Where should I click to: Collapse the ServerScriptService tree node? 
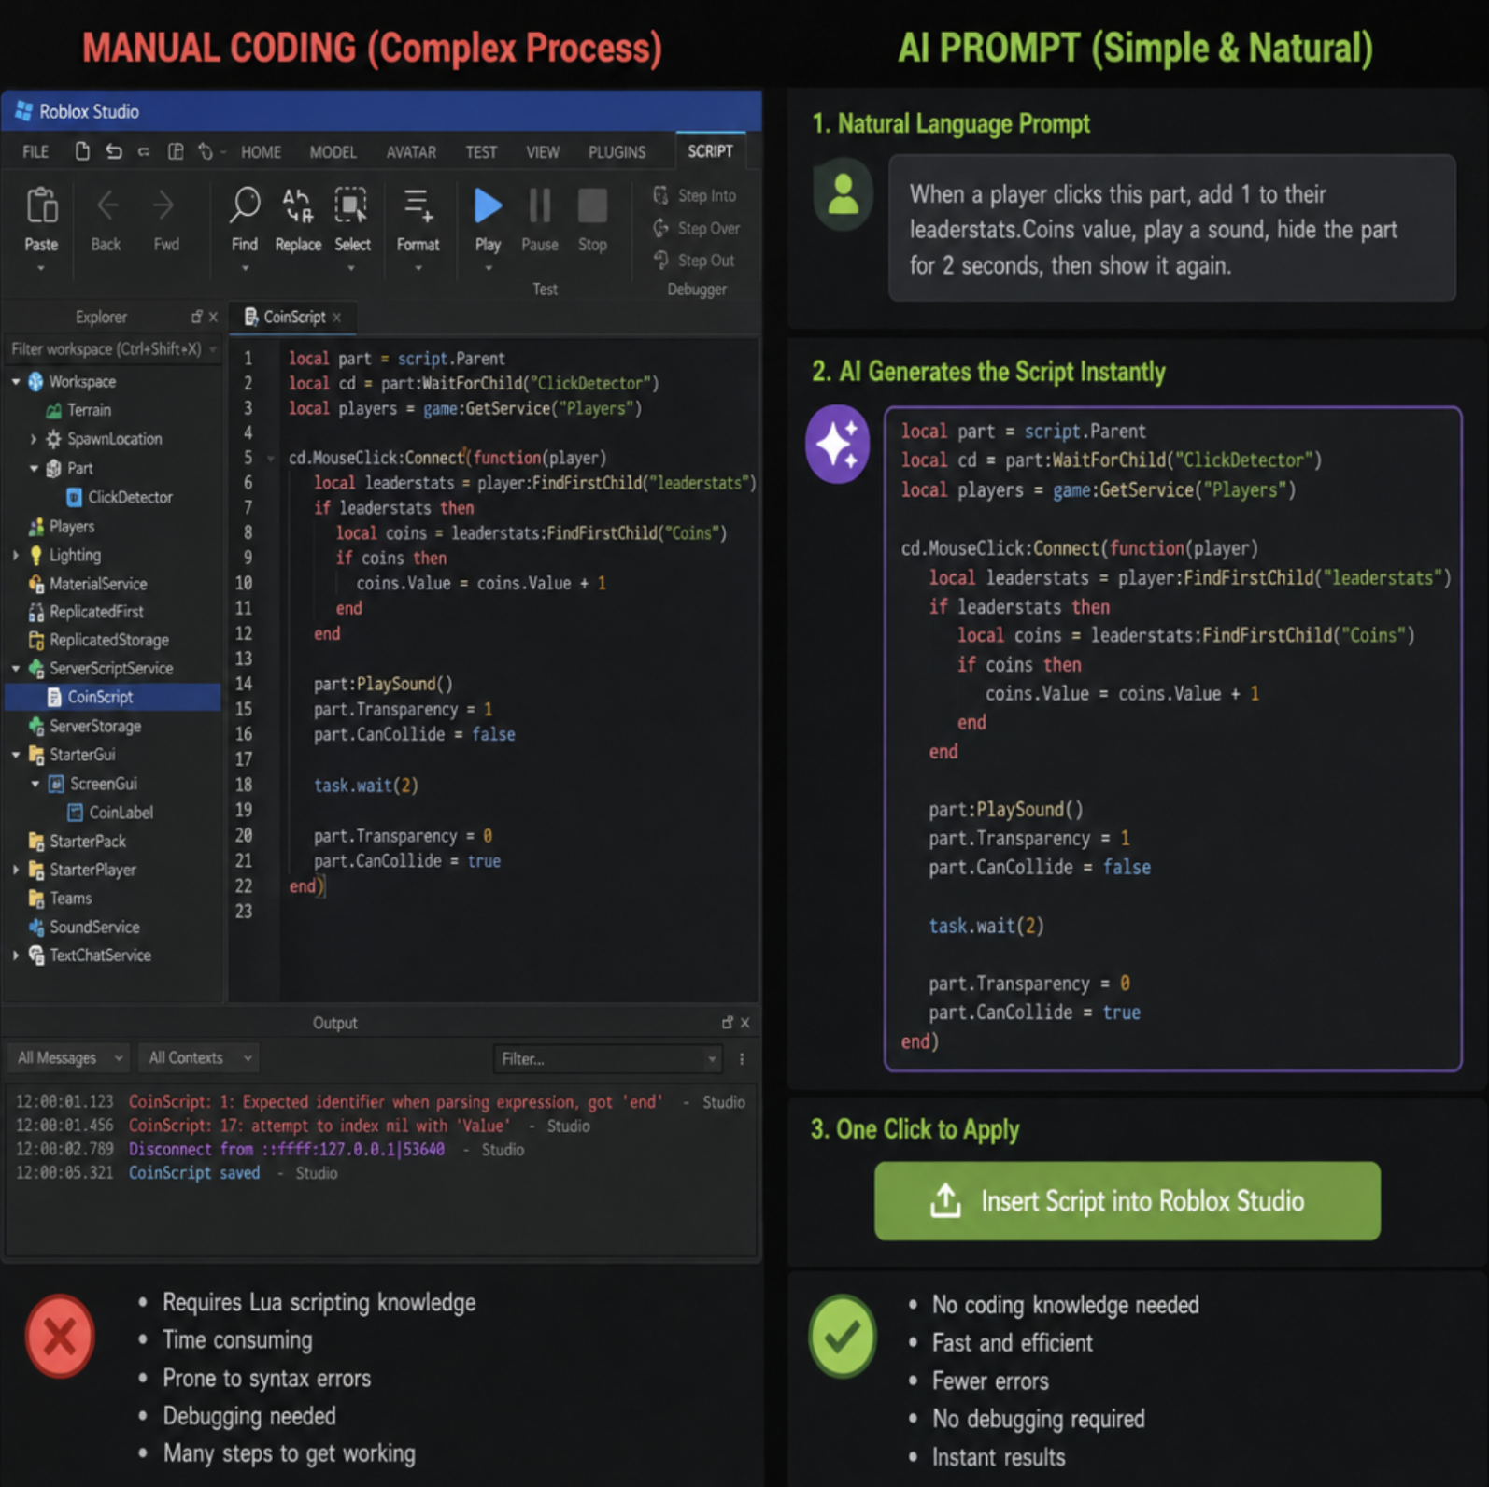coord(16,669)
